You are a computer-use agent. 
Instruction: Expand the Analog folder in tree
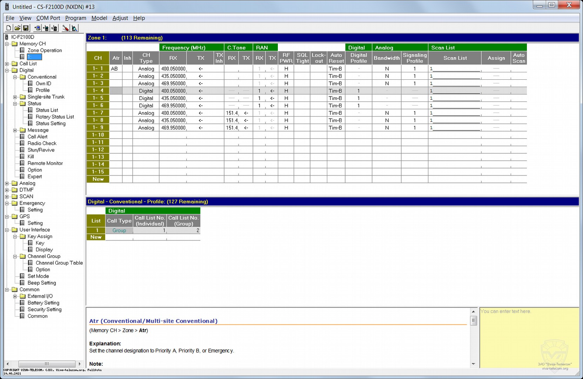tap(7, 184)
